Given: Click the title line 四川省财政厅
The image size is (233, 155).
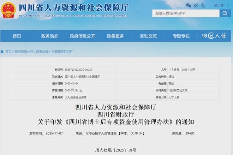Looking at the screenshot, I should 116,114.
